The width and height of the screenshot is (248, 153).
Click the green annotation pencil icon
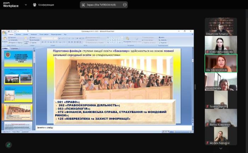click(8, 144)
